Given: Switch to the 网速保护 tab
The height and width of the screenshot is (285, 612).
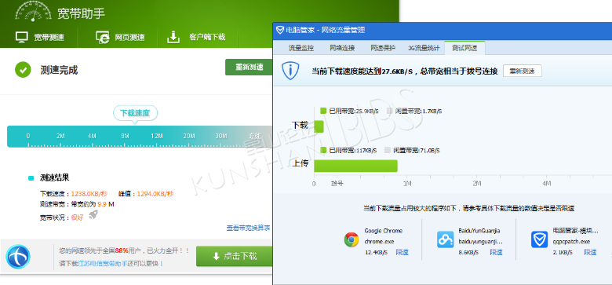Looking at the screenshot, I should [383, 48].
